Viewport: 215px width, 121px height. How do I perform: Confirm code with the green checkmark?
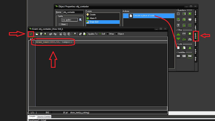tap(31, 34)
